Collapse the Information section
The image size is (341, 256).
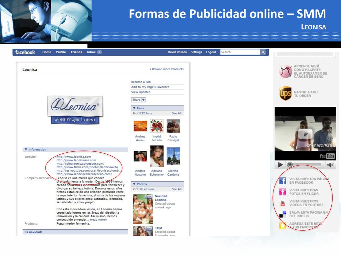26,150
